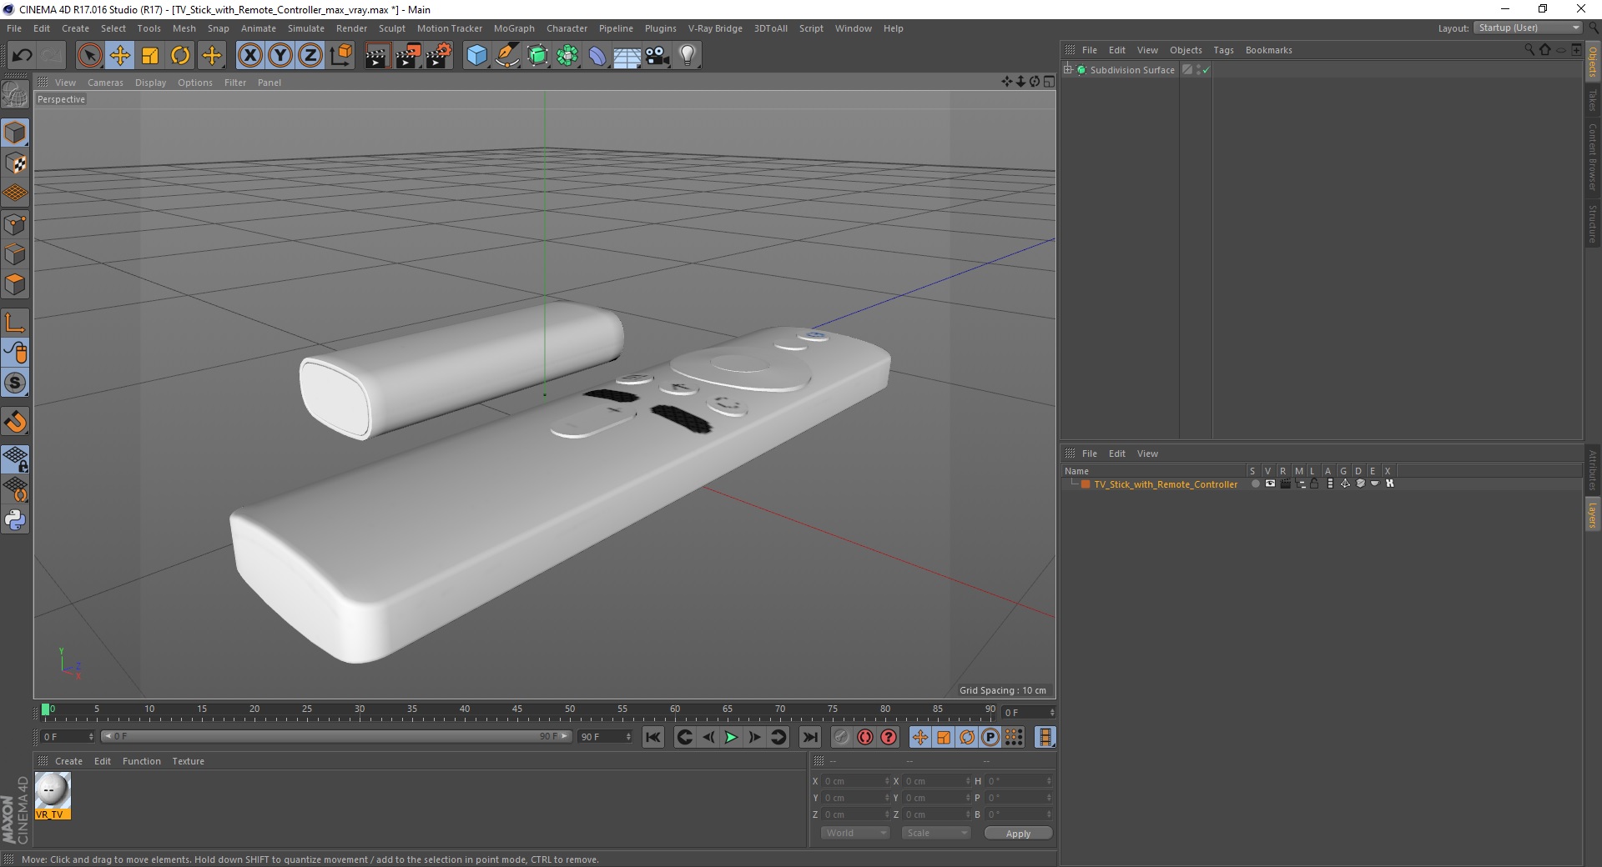Add a Camera object from the toolbar
1602x867 pixels.
[x=657, y=56]
